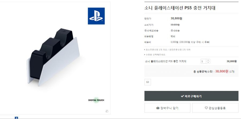Click the blue PlayStation logo badge

coord(96,16)
